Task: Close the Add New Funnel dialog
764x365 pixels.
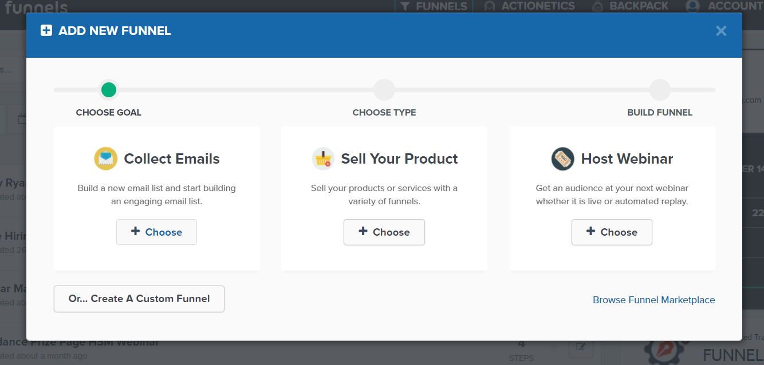Action: [721, 31]
